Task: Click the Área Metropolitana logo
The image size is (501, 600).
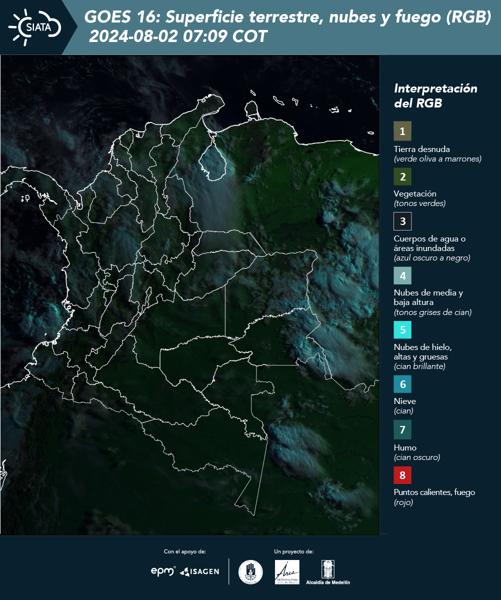Action: pyautogui.click(x=287, y=572)
